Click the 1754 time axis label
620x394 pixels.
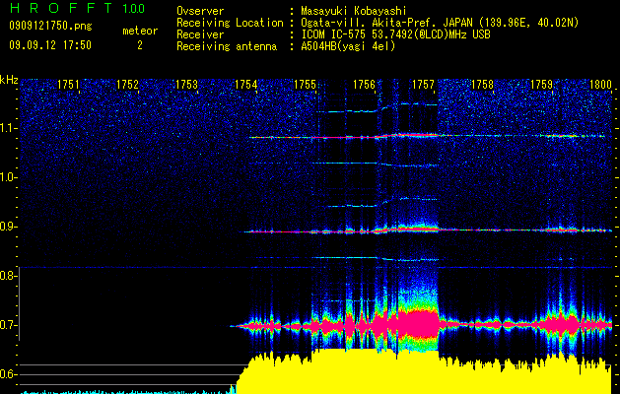245,85
